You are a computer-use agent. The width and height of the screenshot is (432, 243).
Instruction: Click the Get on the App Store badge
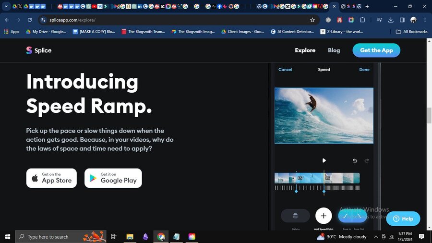(51, 178)
